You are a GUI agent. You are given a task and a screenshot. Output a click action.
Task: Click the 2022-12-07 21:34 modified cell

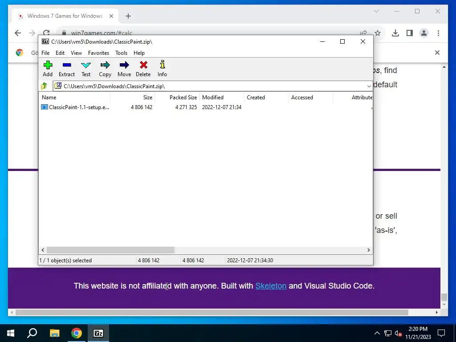(222, 107)
